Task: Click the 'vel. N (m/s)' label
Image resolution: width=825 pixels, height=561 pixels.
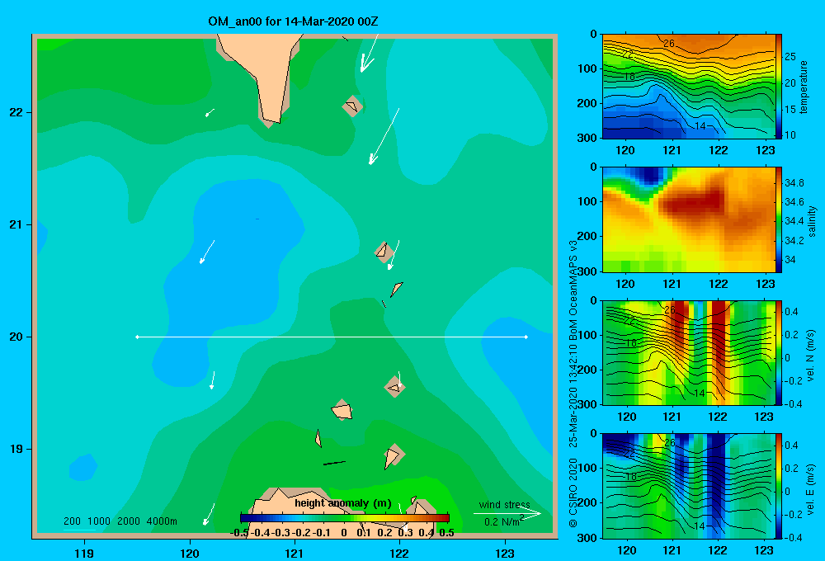Action: click(x=810, y=356)
